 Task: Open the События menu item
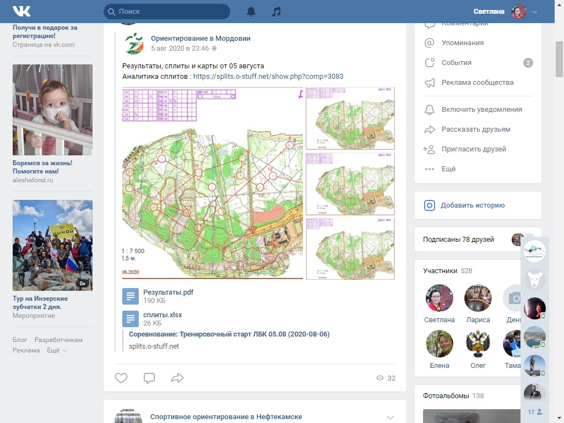click(x=456, y=63)
